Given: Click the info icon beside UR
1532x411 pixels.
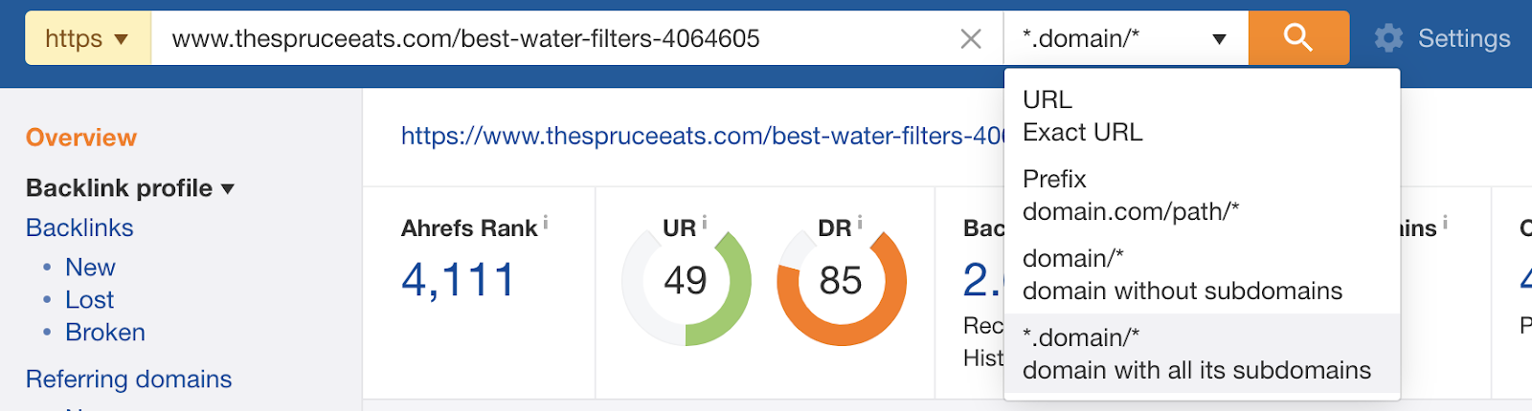Looking at the screenshot, I should pos(704,223).
